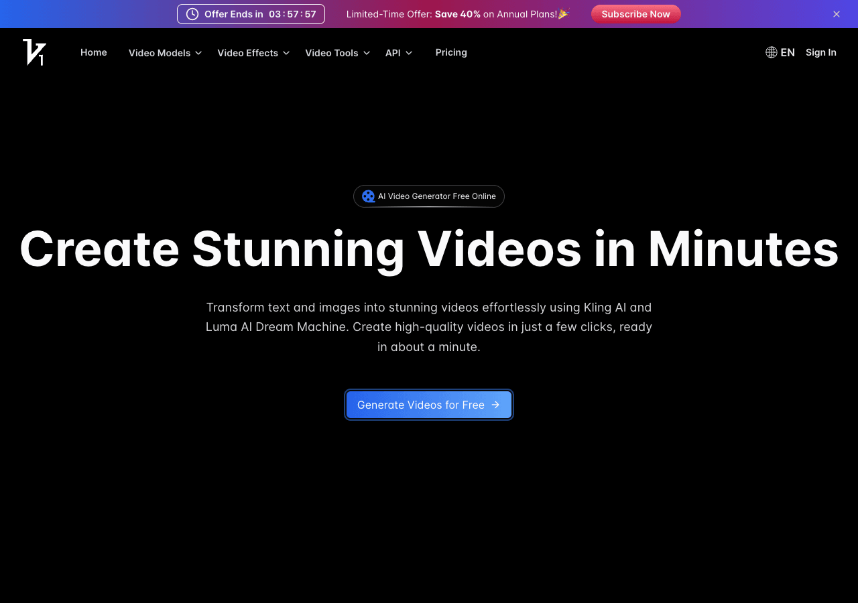This screenshot has width=858, height=603.
Task: Click the "Save 40%" offer text
Action: pos(458,14)
